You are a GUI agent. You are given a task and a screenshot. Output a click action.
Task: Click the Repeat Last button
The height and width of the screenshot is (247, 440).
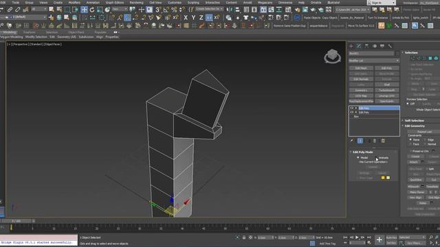point(425,132)
